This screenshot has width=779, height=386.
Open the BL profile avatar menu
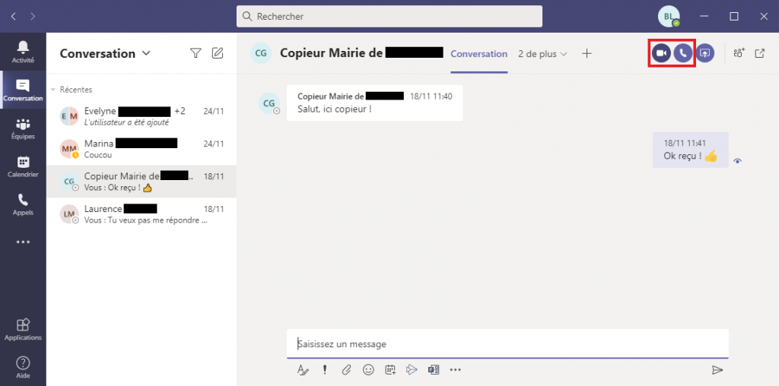669,17
